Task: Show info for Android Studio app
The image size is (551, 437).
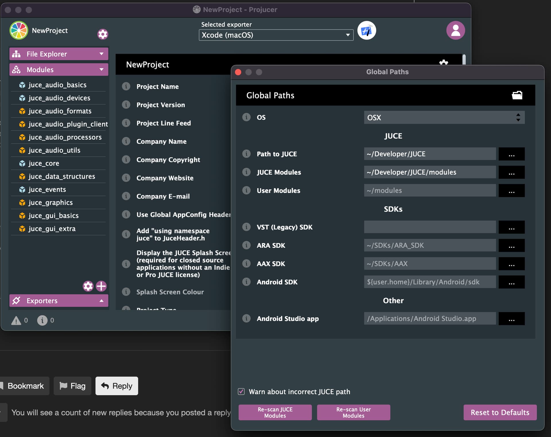Action: pyautogui.click(x=246, y=319)
